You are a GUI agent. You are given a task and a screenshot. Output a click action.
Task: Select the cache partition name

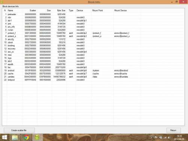(11, 74)
